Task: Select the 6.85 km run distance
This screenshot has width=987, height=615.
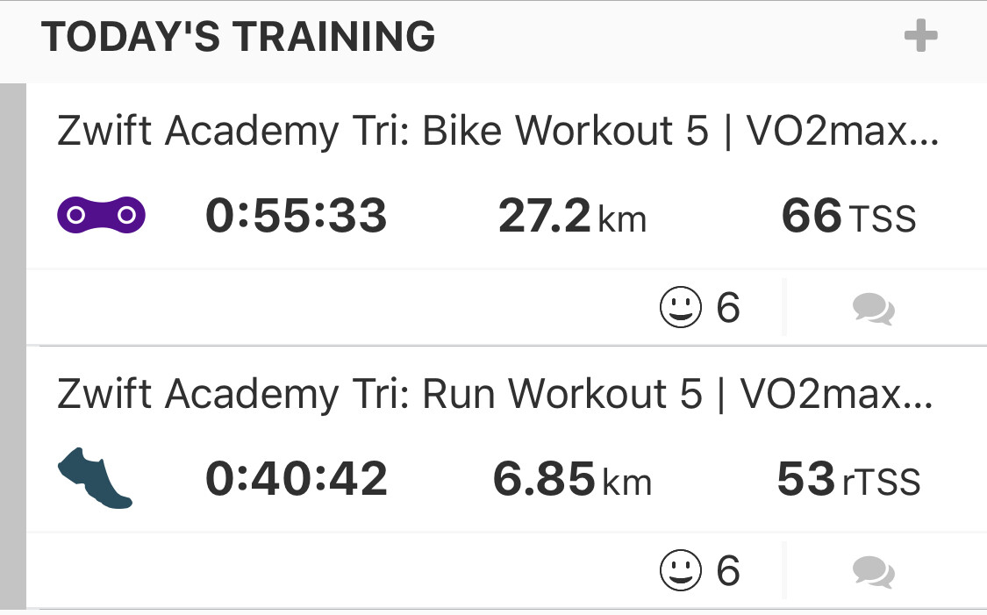Action: click(x=572, y=480)
